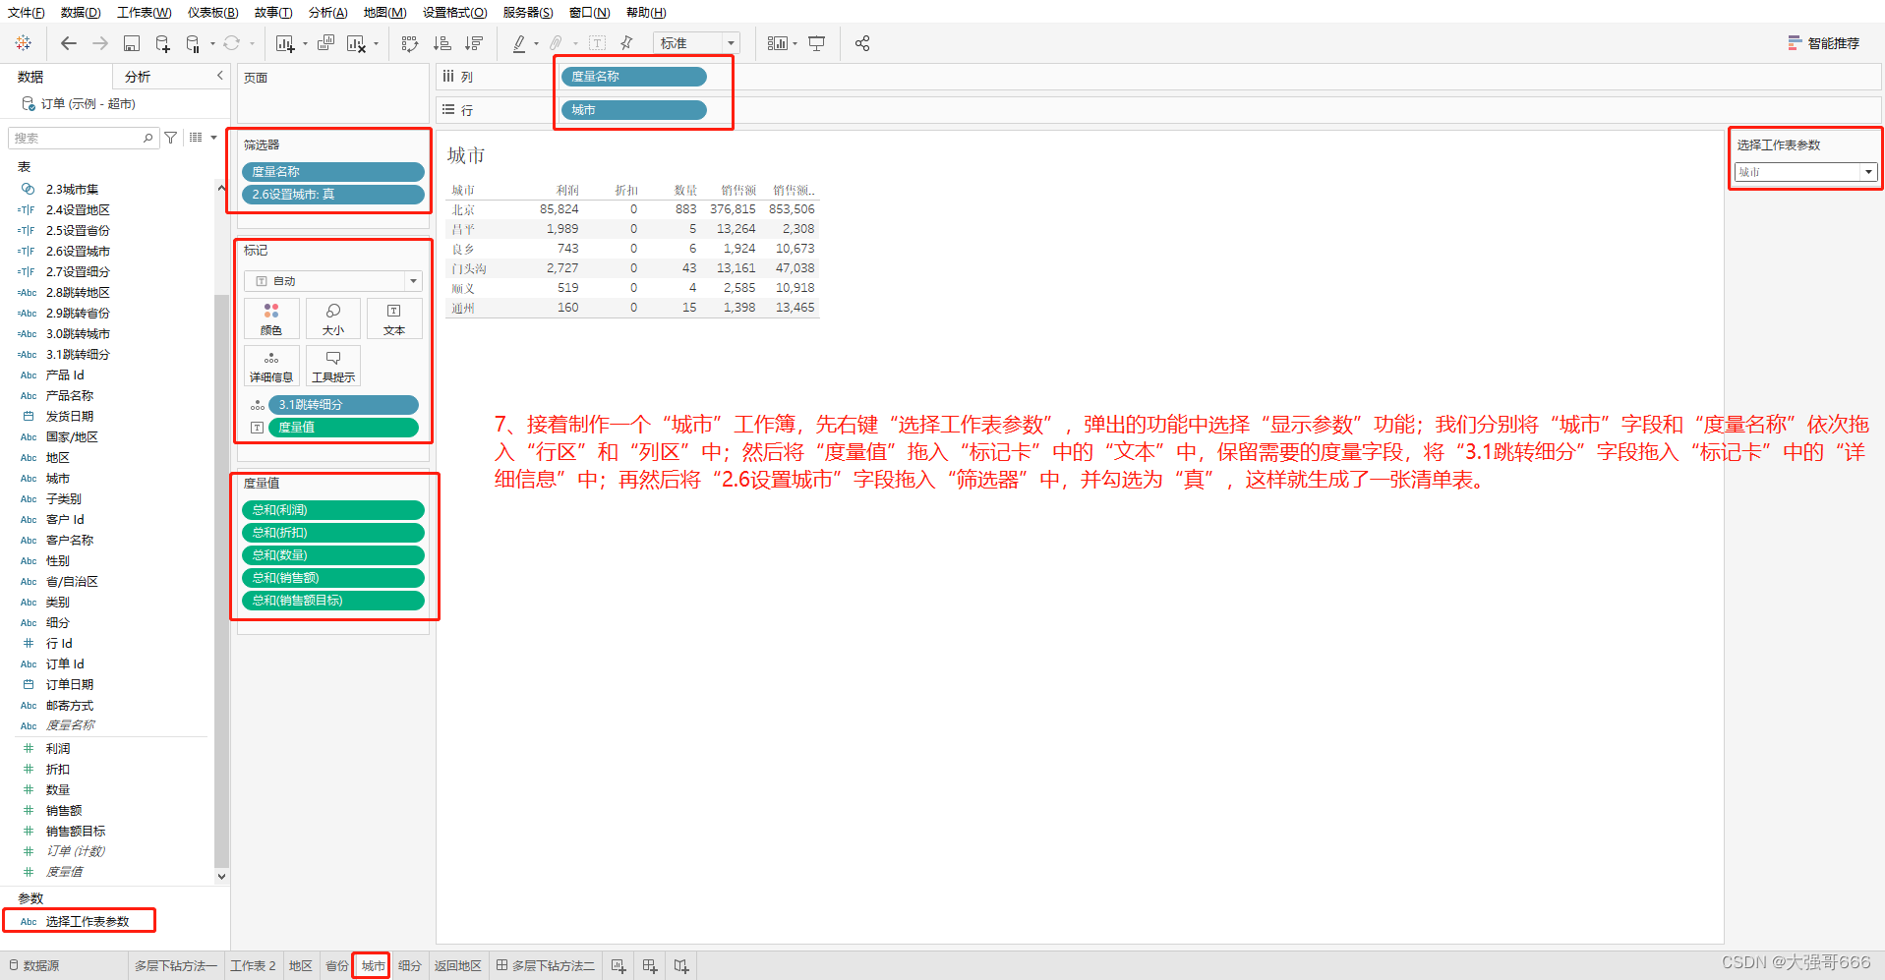This screenshot has width=1885, height=980.
Task: Click the group members paperclip icon
Action: [x=556, y=43]
